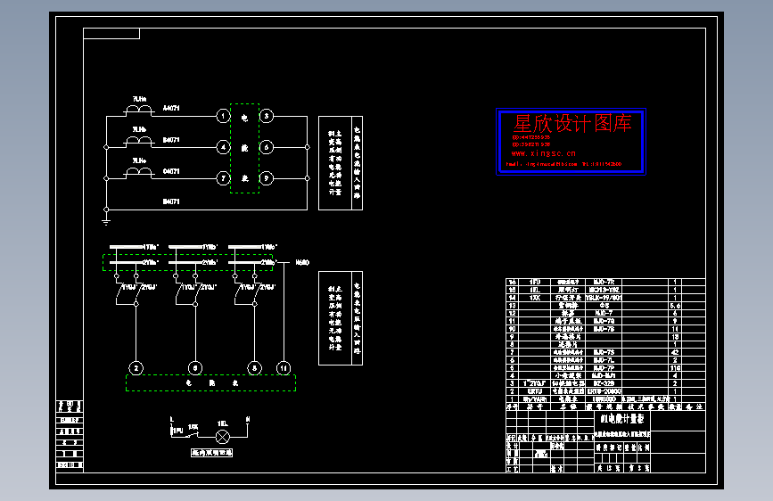
Task: Select the 1FU fuse symbol
Action: [x=172, y=430]
